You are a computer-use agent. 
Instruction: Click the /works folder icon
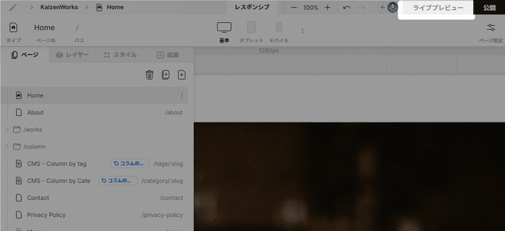point(17,129)
